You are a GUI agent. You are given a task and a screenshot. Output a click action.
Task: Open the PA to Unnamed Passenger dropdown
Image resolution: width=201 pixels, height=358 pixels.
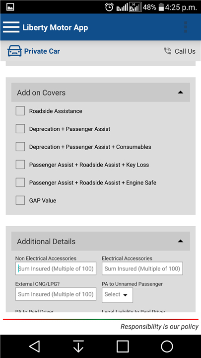(x=117, y=295)
